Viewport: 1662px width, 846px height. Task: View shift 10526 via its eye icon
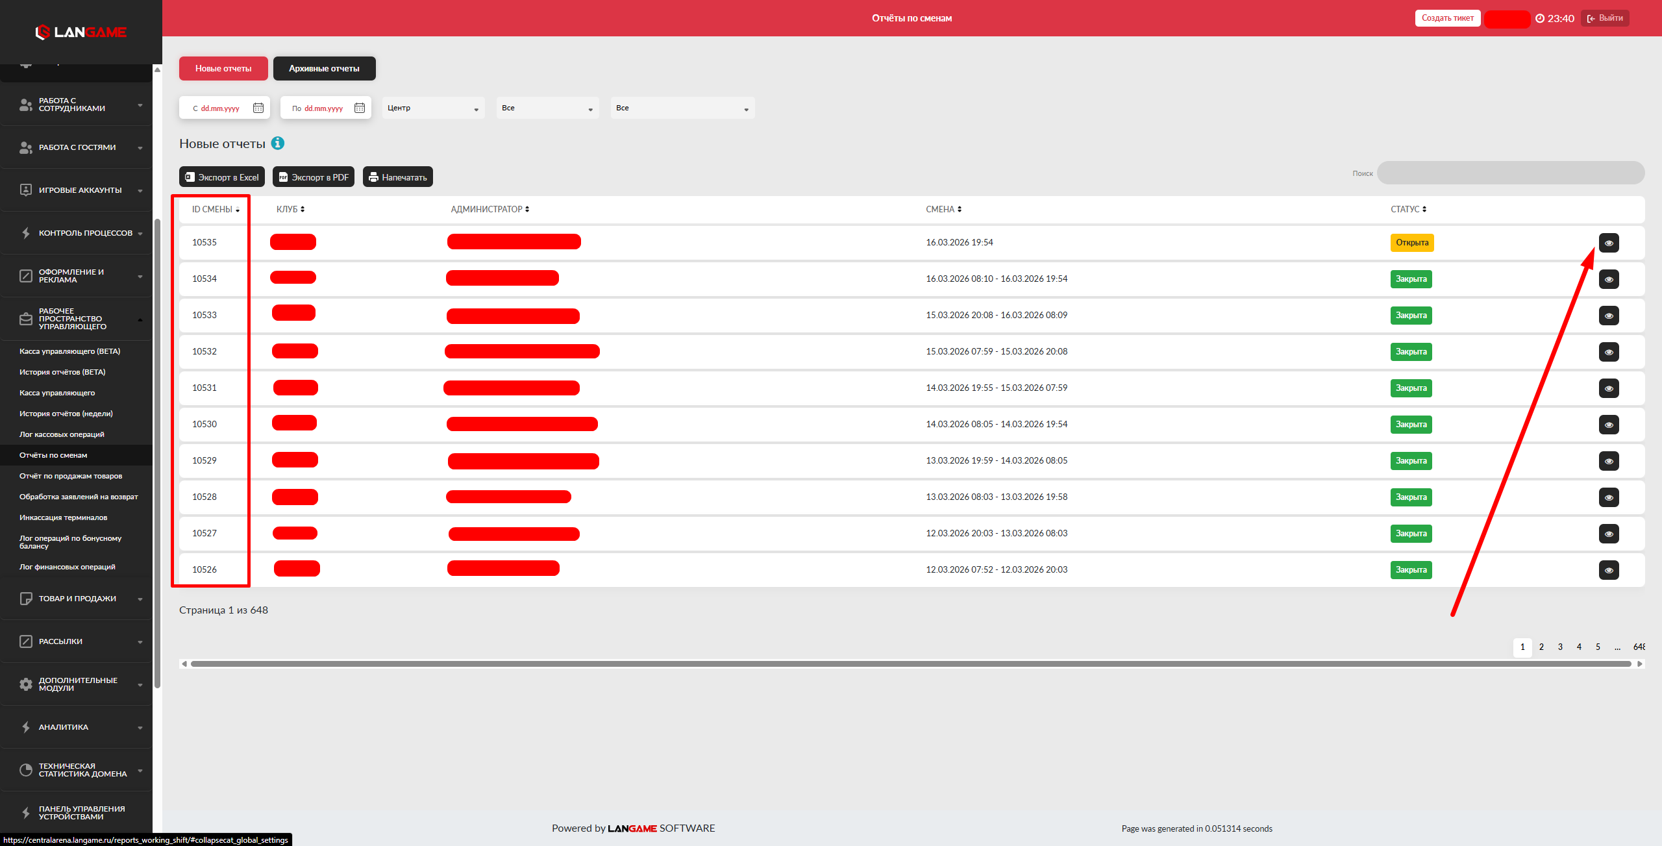pos(1608,570)
